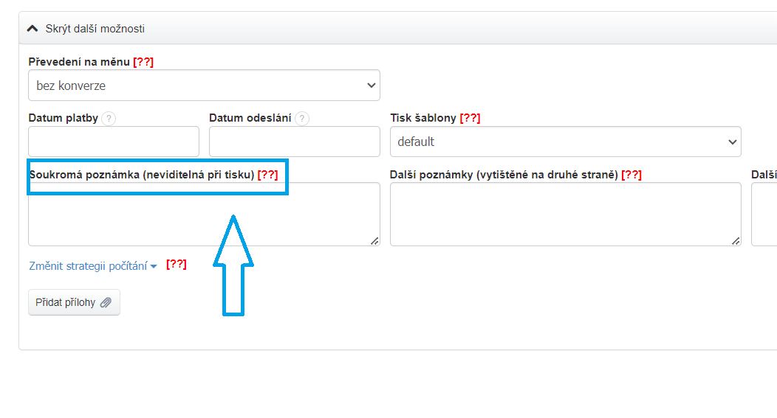Click the Datum platby date field
This screenshot has width=777, height=418.
[114, 142]
